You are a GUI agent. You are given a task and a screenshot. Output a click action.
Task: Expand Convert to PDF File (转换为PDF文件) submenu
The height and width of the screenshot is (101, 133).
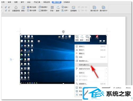tap(91, 69)
